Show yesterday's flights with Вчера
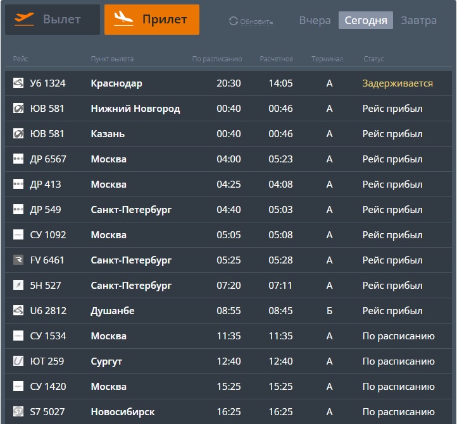The width and height of the screenshot is (457, 424). tap(315, 20)
